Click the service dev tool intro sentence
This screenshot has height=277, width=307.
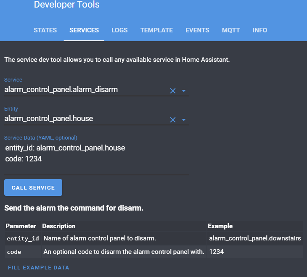pyautogui.click(x=117, y=60)
